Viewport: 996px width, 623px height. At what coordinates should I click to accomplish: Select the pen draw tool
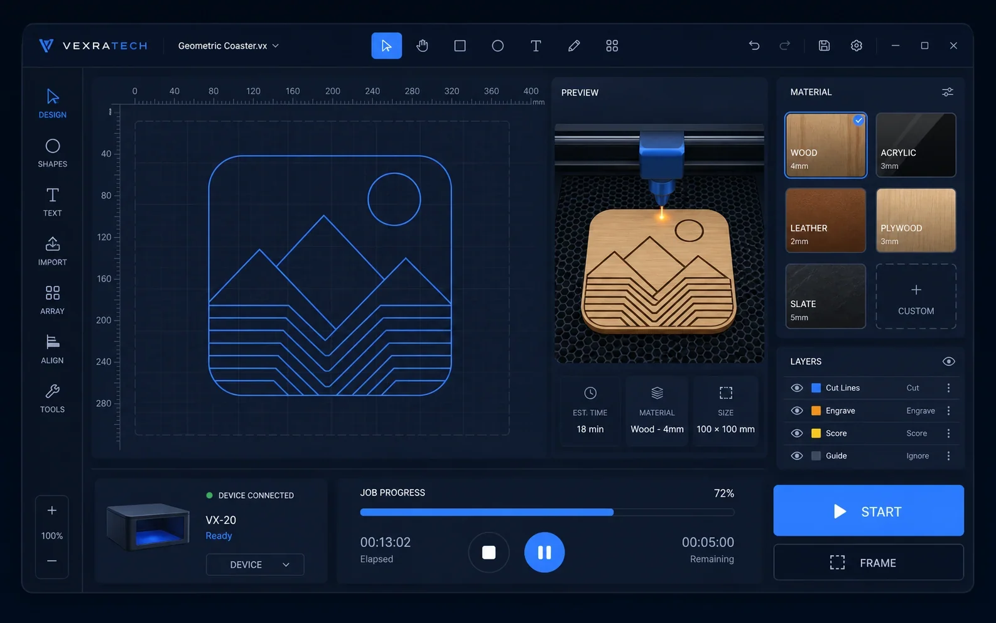pyautogui.click(x=574, y=46)
